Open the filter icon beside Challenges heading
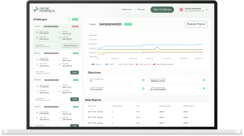This screenshot has height=136, width=244. coord(69,19)
